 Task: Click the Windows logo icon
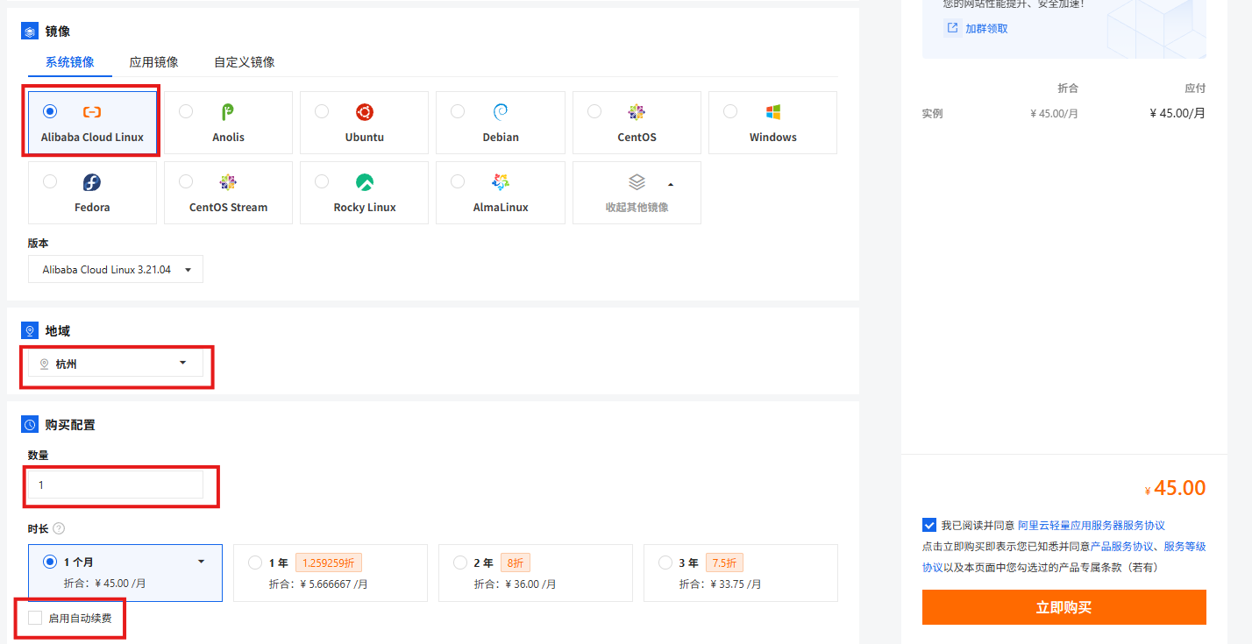tap(772, 112)
